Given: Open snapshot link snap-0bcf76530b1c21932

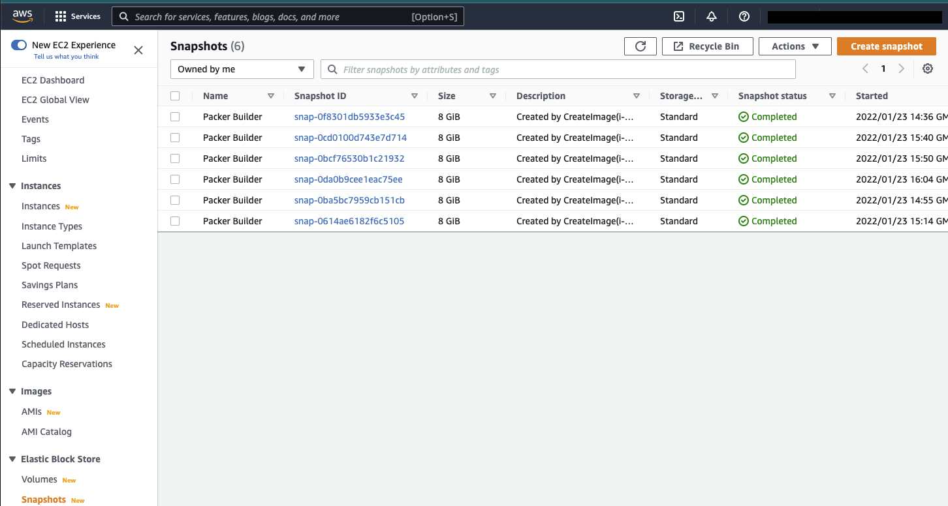Looking at the screenshot, I should 349,158.
